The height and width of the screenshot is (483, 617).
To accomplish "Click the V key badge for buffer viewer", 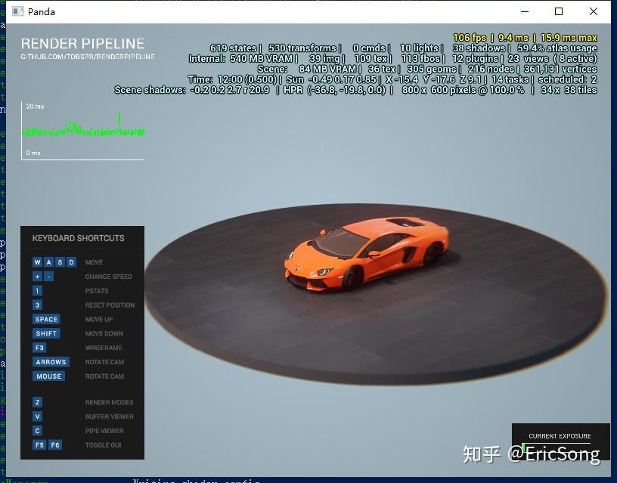I will [37, 416].
